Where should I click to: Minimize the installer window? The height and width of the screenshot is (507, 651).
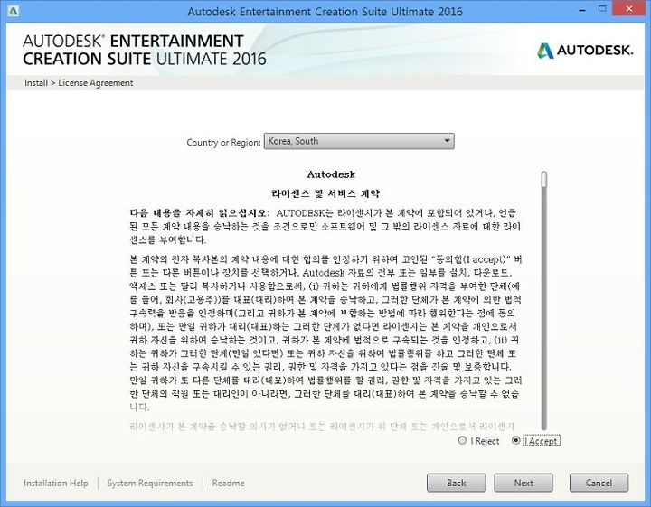582,10
